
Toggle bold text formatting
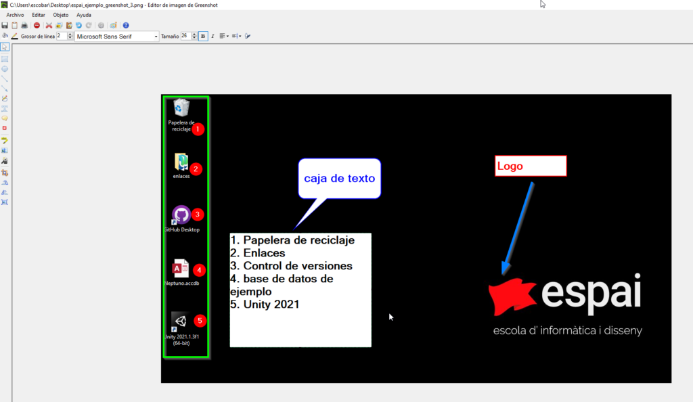coord(202,36)
